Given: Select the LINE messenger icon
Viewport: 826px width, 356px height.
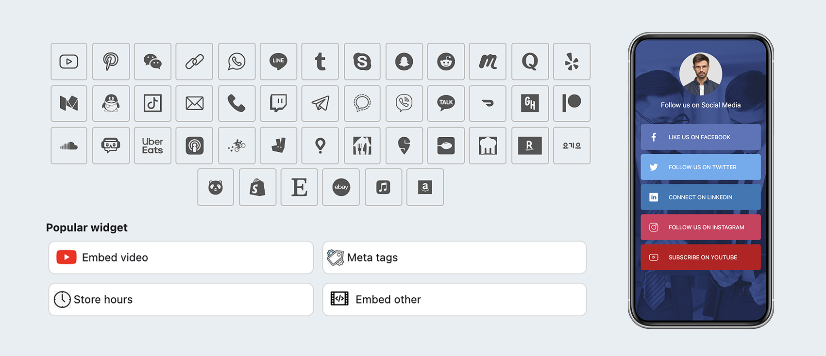Looking at the screenshot, I should (x=278, y=62).
